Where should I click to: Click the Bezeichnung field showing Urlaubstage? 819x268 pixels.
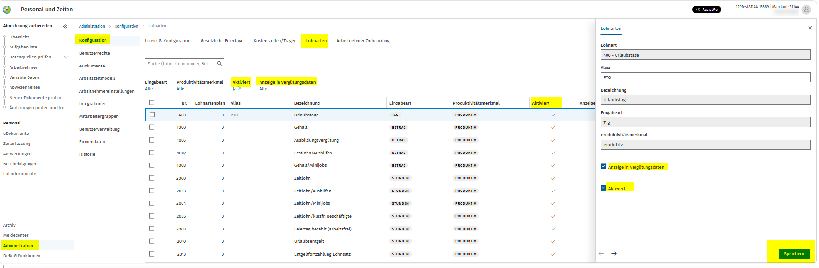[x=705, y=100]
